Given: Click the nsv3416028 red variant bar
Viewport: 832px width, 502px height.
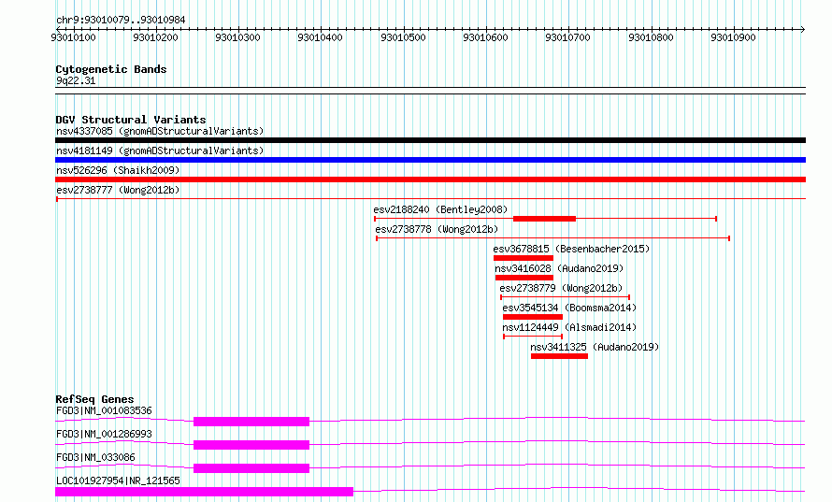Looking at the screenshot, I should click(524, 278).
